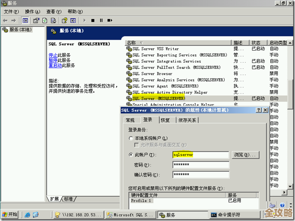
Task: Click the dialog's question mark help button
Action: [258, 110]
